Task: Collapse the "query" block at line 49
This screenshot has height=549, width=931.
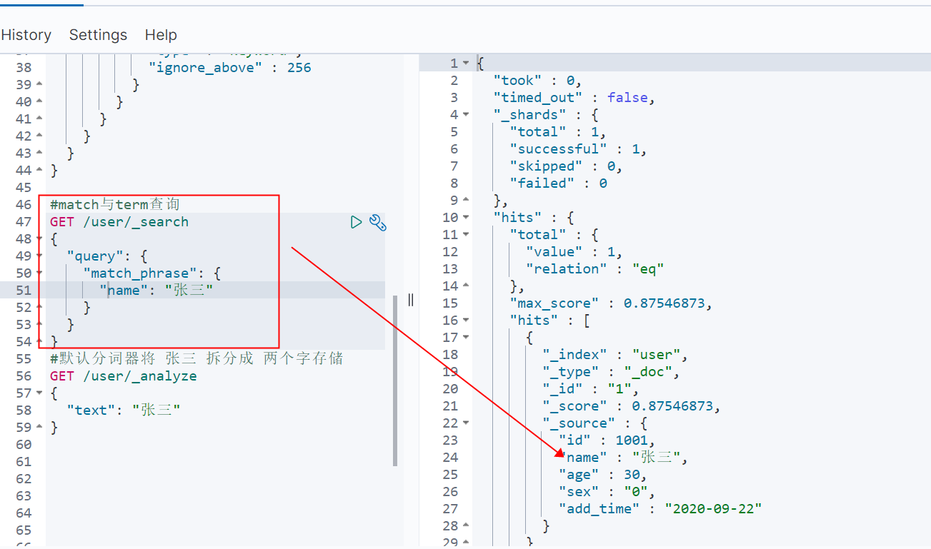Action: [39, 256]
